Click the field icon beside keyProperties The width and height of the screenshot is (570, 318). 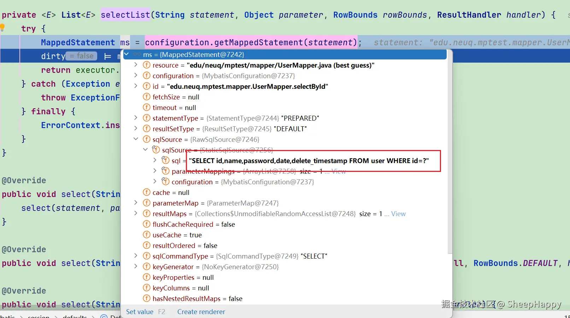(147, 277)
